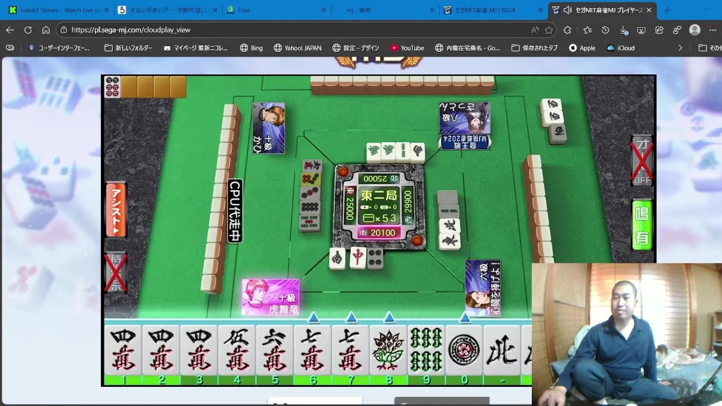Expand the bookmarks overflow chevron
Image resolution: width=722 pixels, height=406 pixels.
point(680,48)
